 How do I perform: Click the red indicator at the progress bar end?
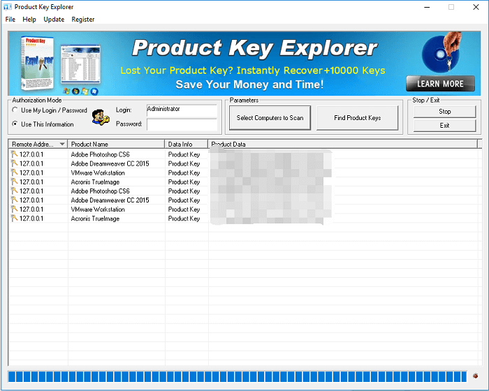click(475, 377)
